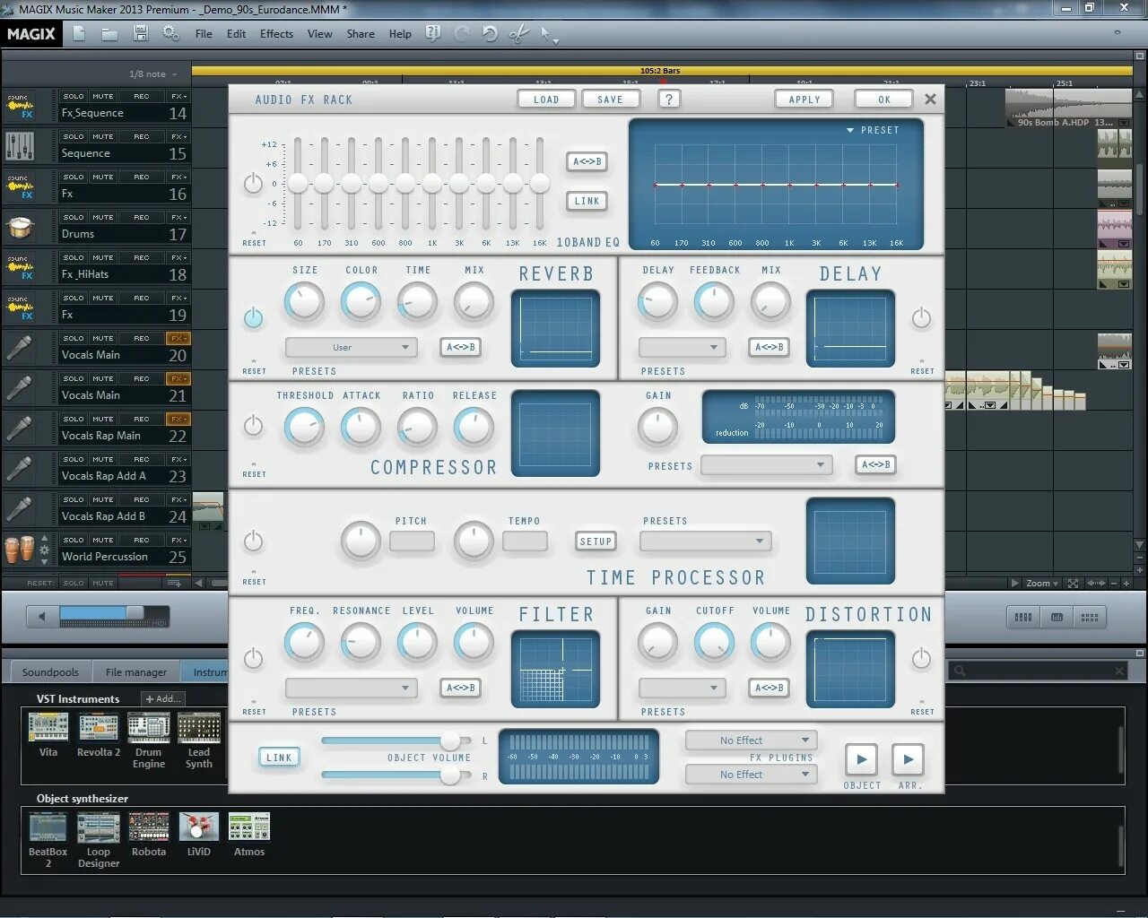Open the first No Effect plugin dropdown
The image size is (1148, 918).
[751, 740]
